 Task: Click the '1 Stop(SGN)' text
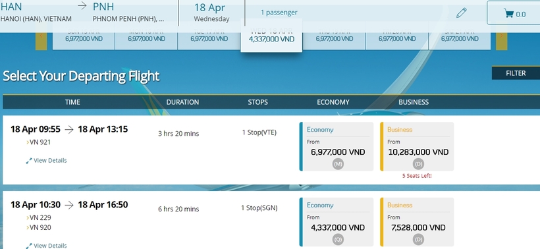click(259, 208)
